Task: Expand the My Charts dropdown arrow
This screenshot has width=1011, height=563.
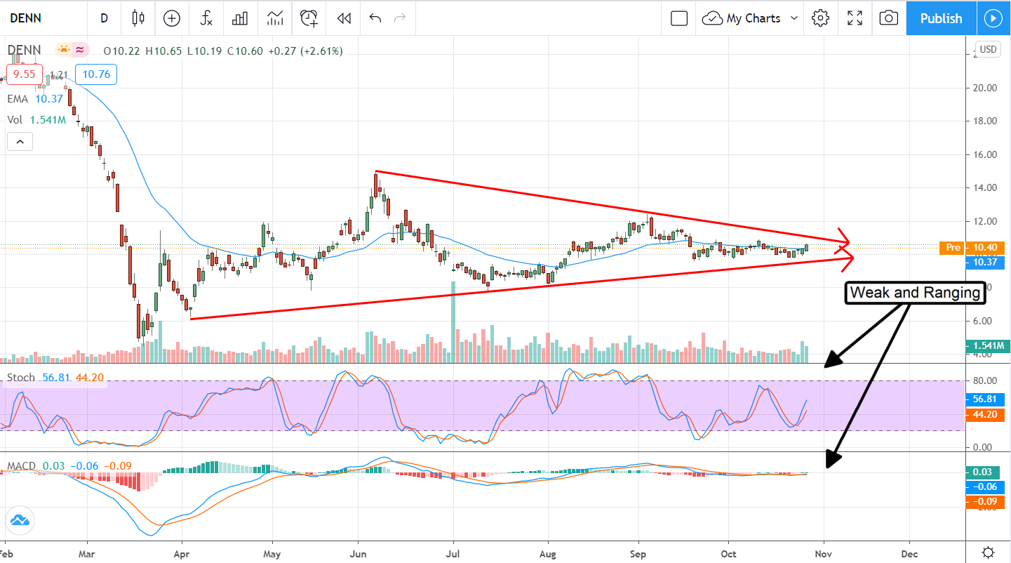Action: (x=794, y=18)
